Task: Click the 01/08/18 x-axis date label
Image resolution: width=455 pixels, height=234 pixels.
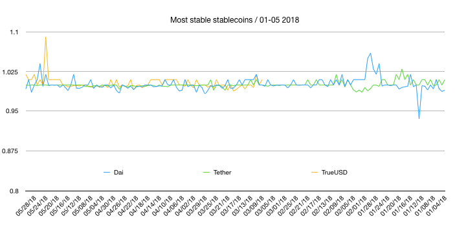Action: [423, 206]
